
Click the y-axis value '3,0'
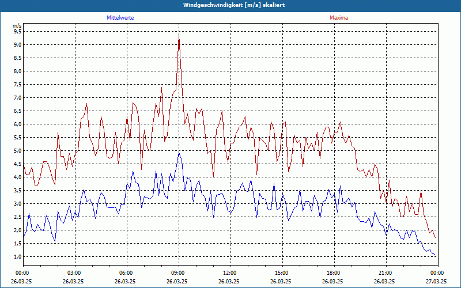[17, 203]
